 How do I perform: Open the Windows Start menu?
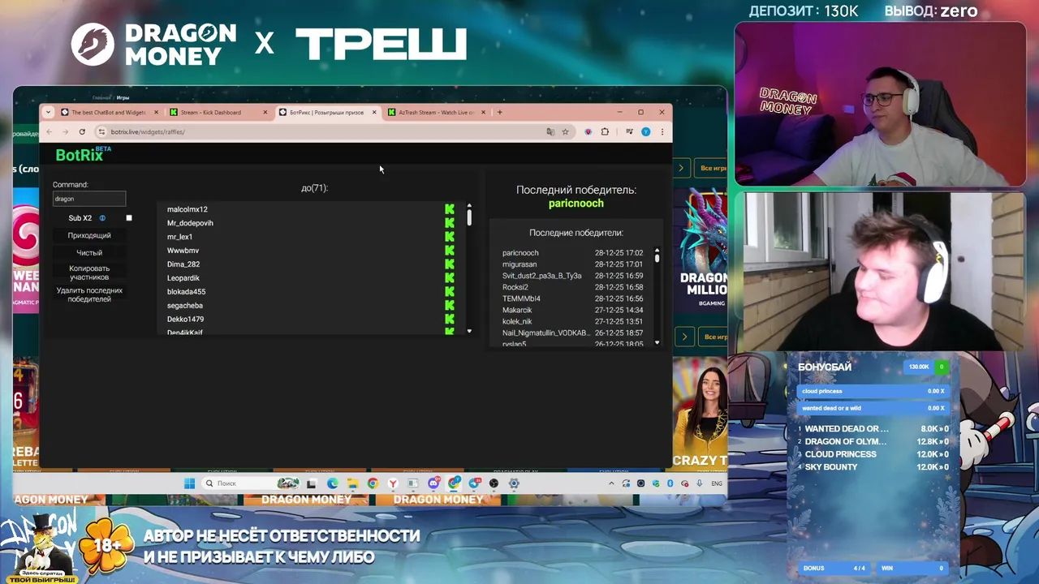click(x=188, y=483)
